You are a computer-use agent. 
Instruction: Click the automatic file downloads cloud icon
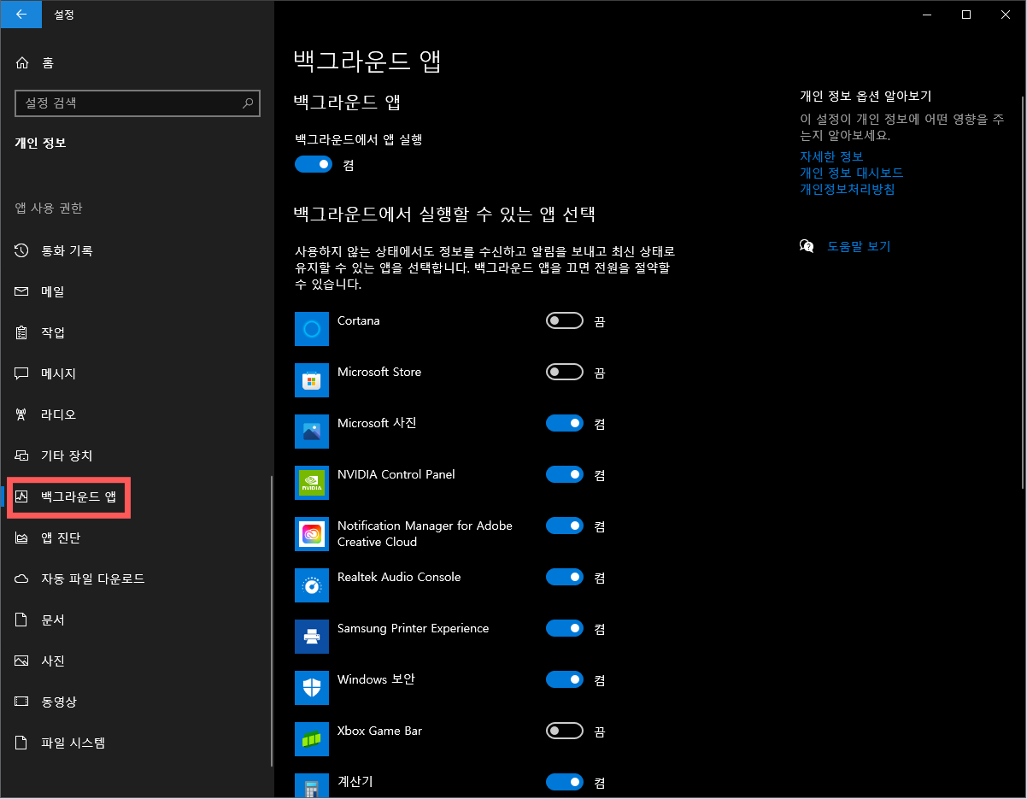22,579
